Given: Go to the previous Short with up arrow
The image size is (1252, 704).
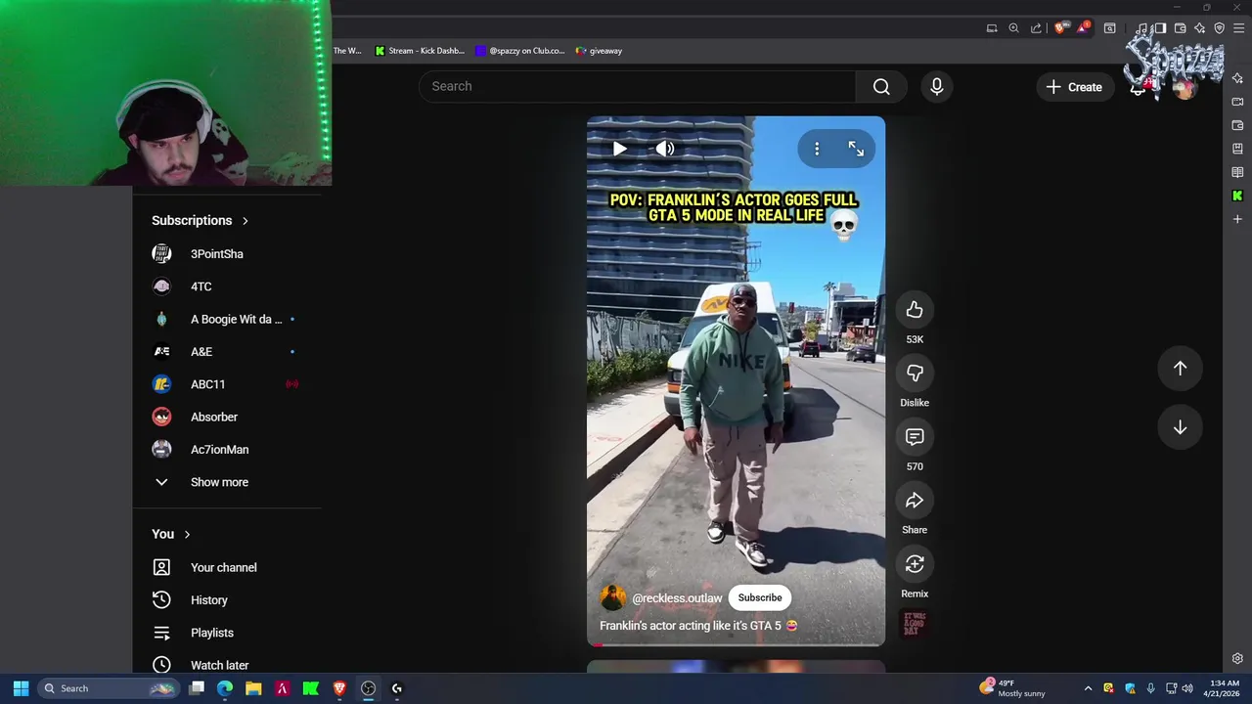Looking at the screenshot, I should [x=1180, y=369].
